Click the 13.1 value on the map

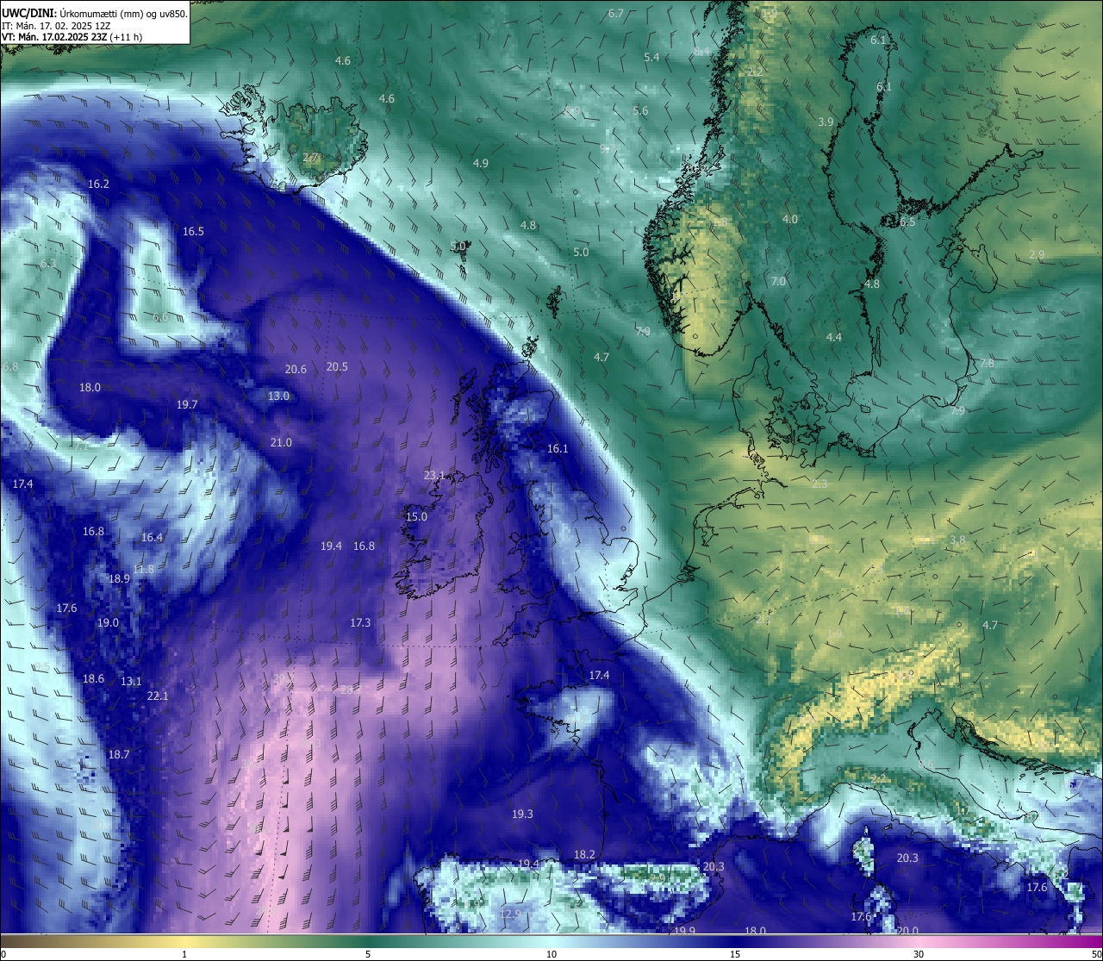[131, 681]
